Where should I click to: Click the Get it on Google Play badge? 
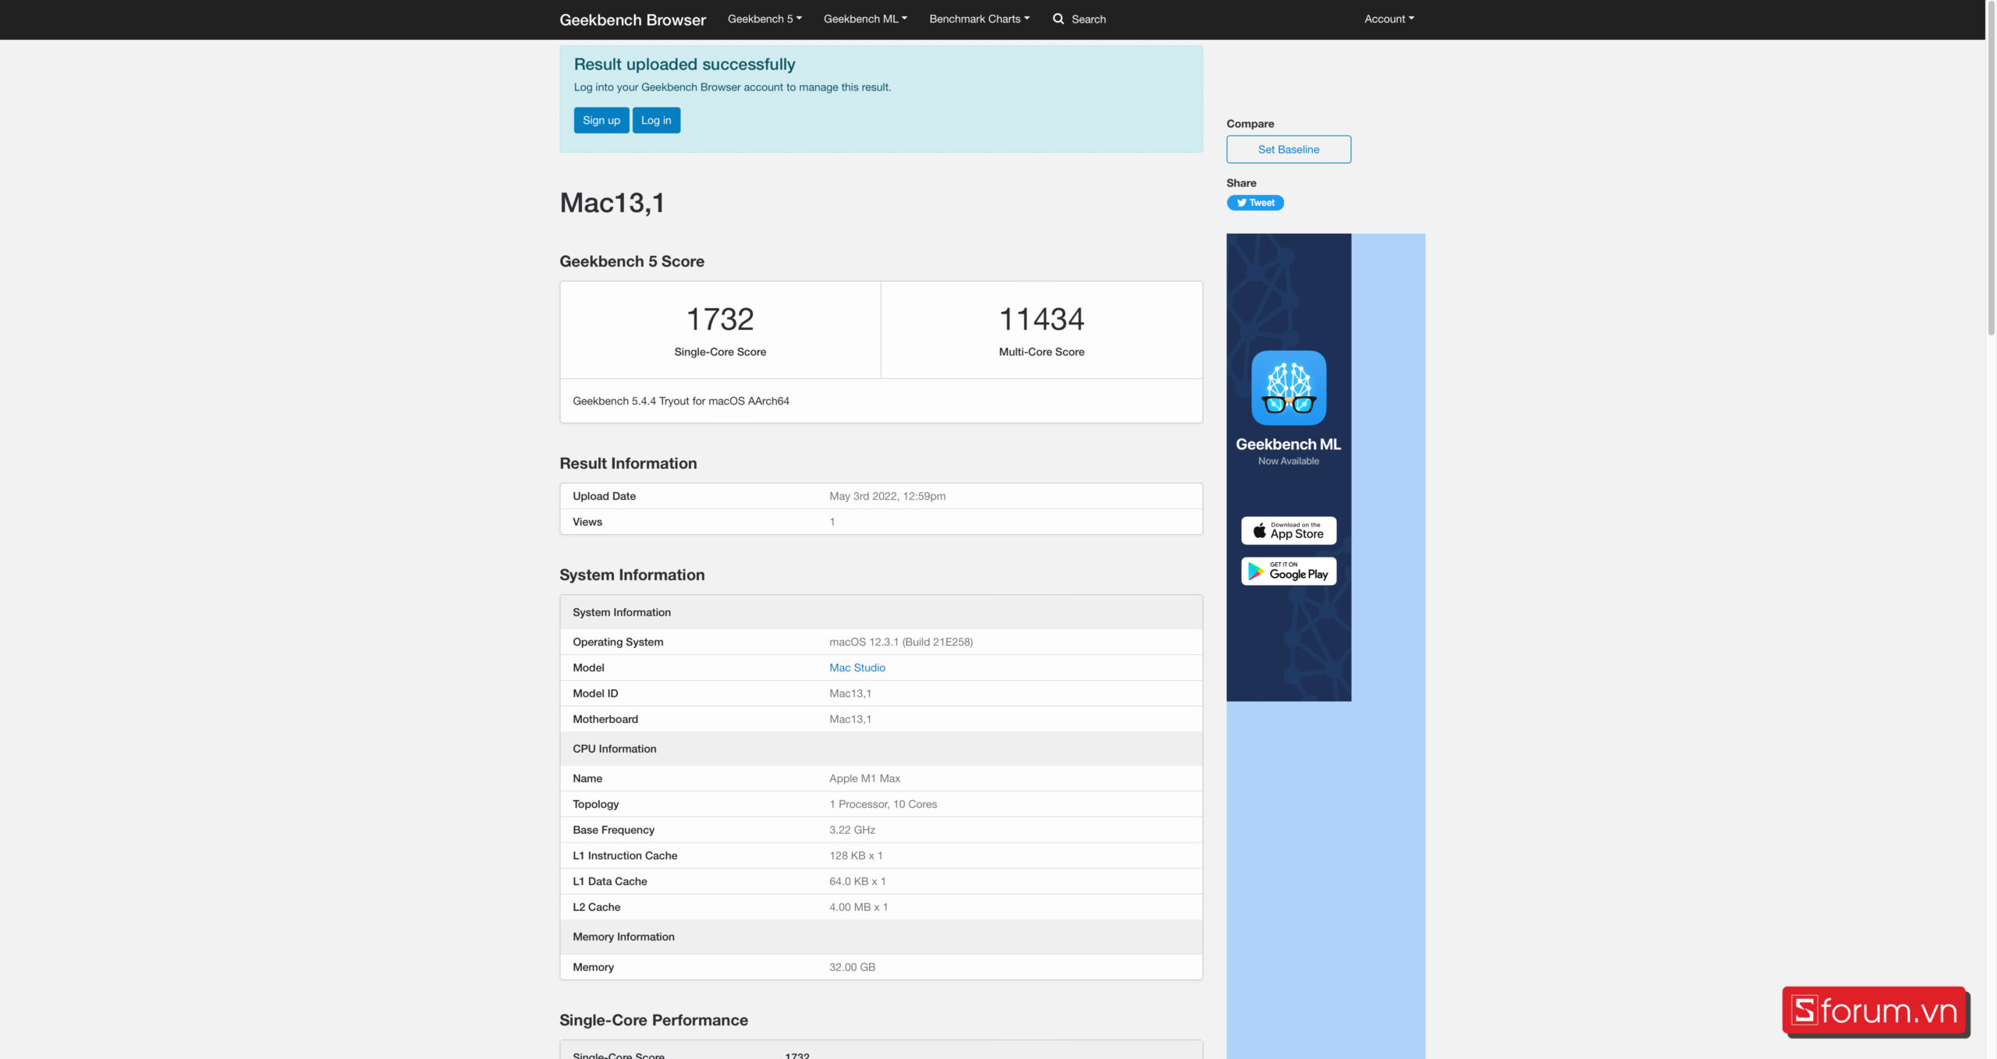[x=1288, y=572]
